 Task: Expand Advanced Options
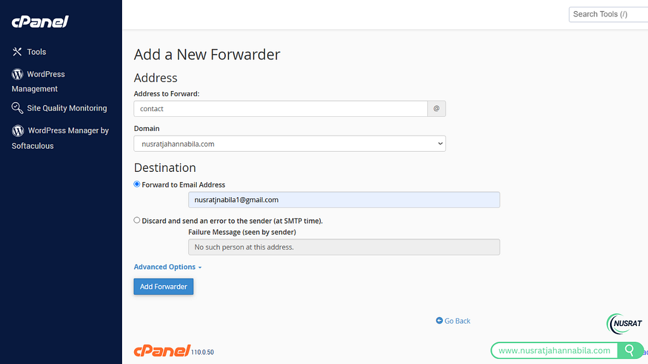[167, 267]
